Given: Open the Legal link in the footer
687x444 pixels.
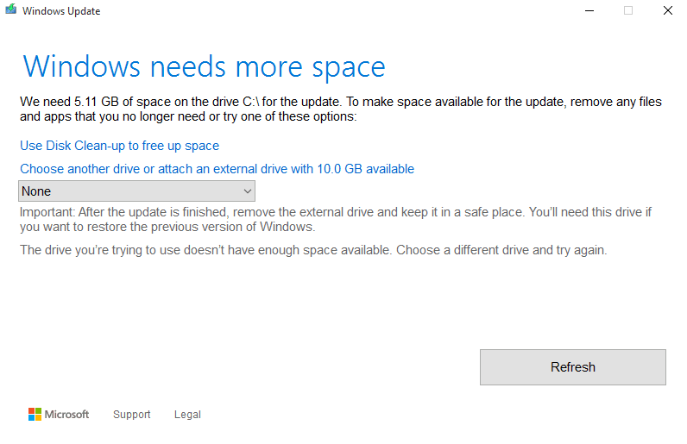Looking at the screenshot, I should coord(187,415).
